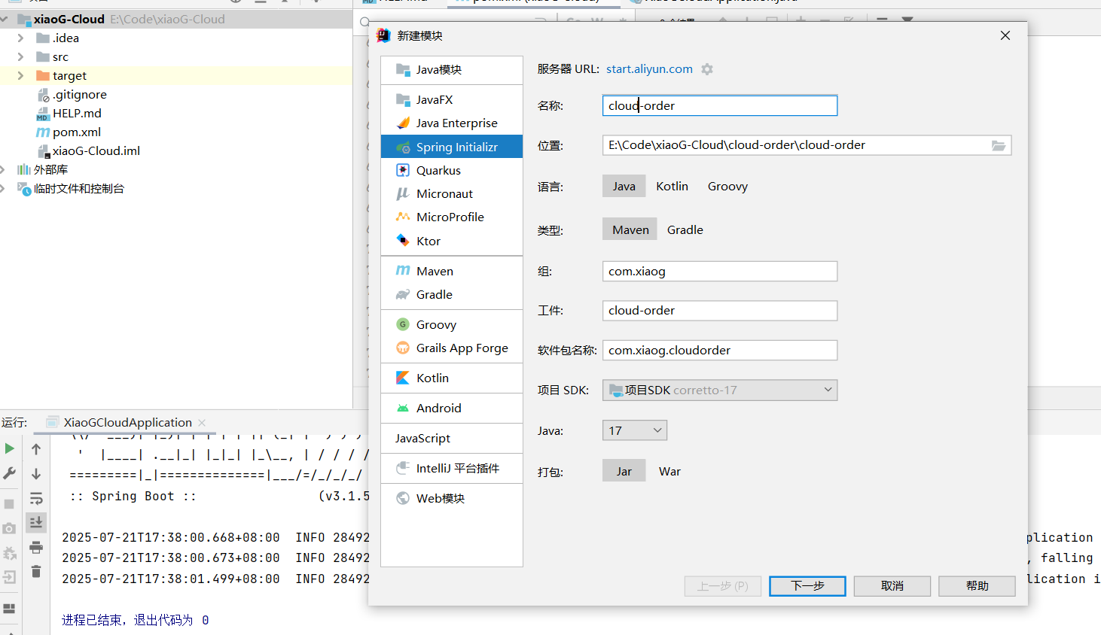Click the rerun green play icon in Run panel
1101x635 pixels.
pyautogui.click(x=9, y=448)
